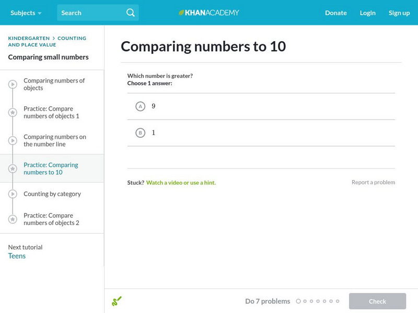Open the Login page

[367, 13]
